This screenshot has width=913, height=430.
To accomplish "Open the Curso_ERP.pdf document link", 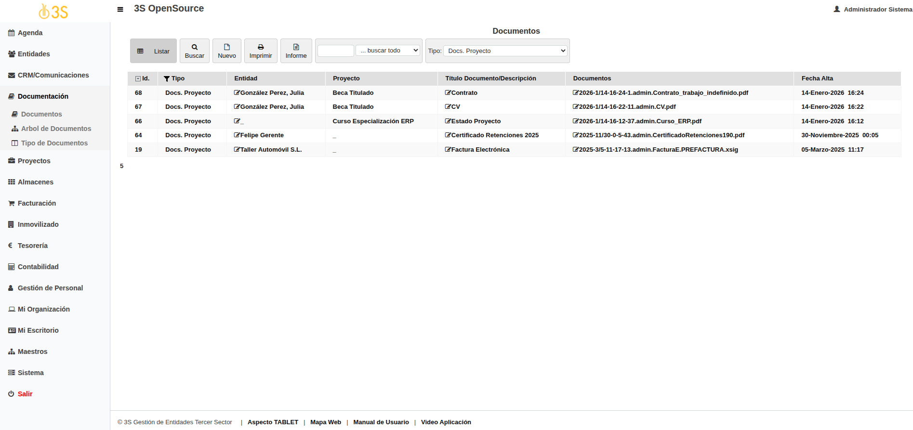I will (x=639, y=121).
